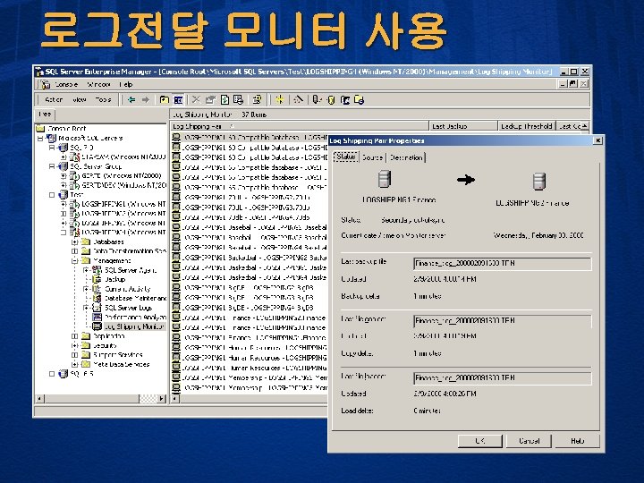Open the Help menu
The width and height of the screenshot is (644, 483).
pyautogui.click(x=126, y=84)
